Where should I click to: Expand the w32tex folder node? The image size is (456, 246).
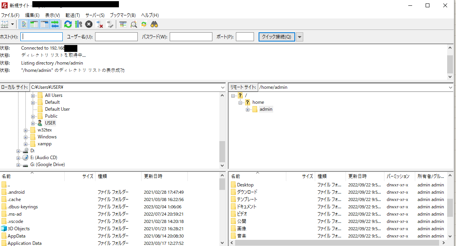tap(26, 130)
